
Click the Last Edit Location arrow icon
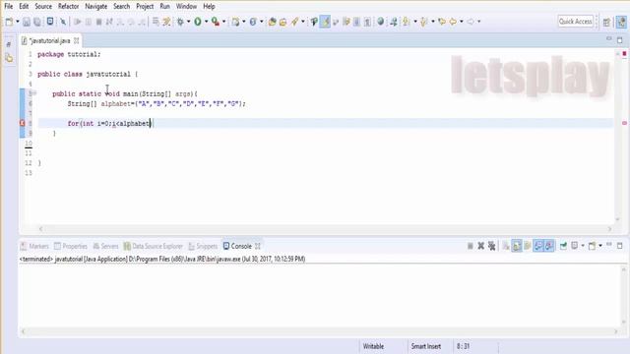(x=442, y=22)
